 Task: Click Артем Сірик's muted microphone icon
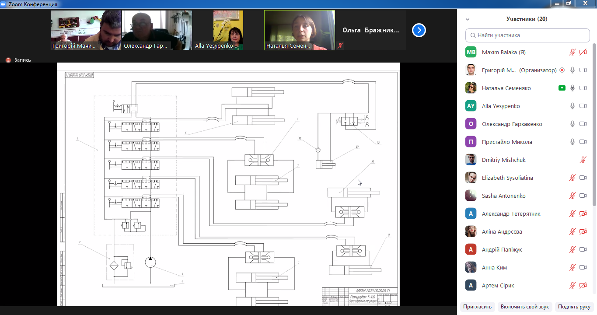(572, 285)
